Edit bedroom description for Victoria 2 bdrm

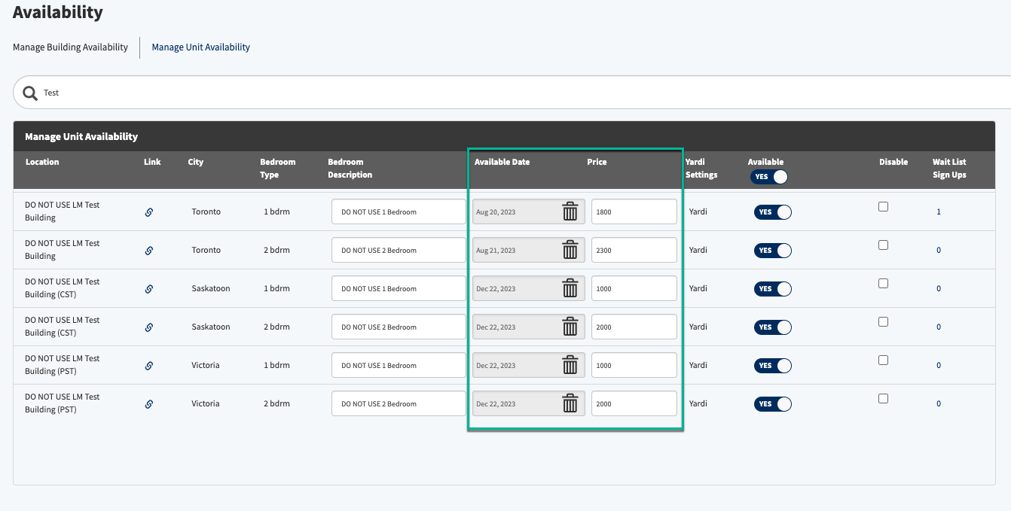point(399,403)
